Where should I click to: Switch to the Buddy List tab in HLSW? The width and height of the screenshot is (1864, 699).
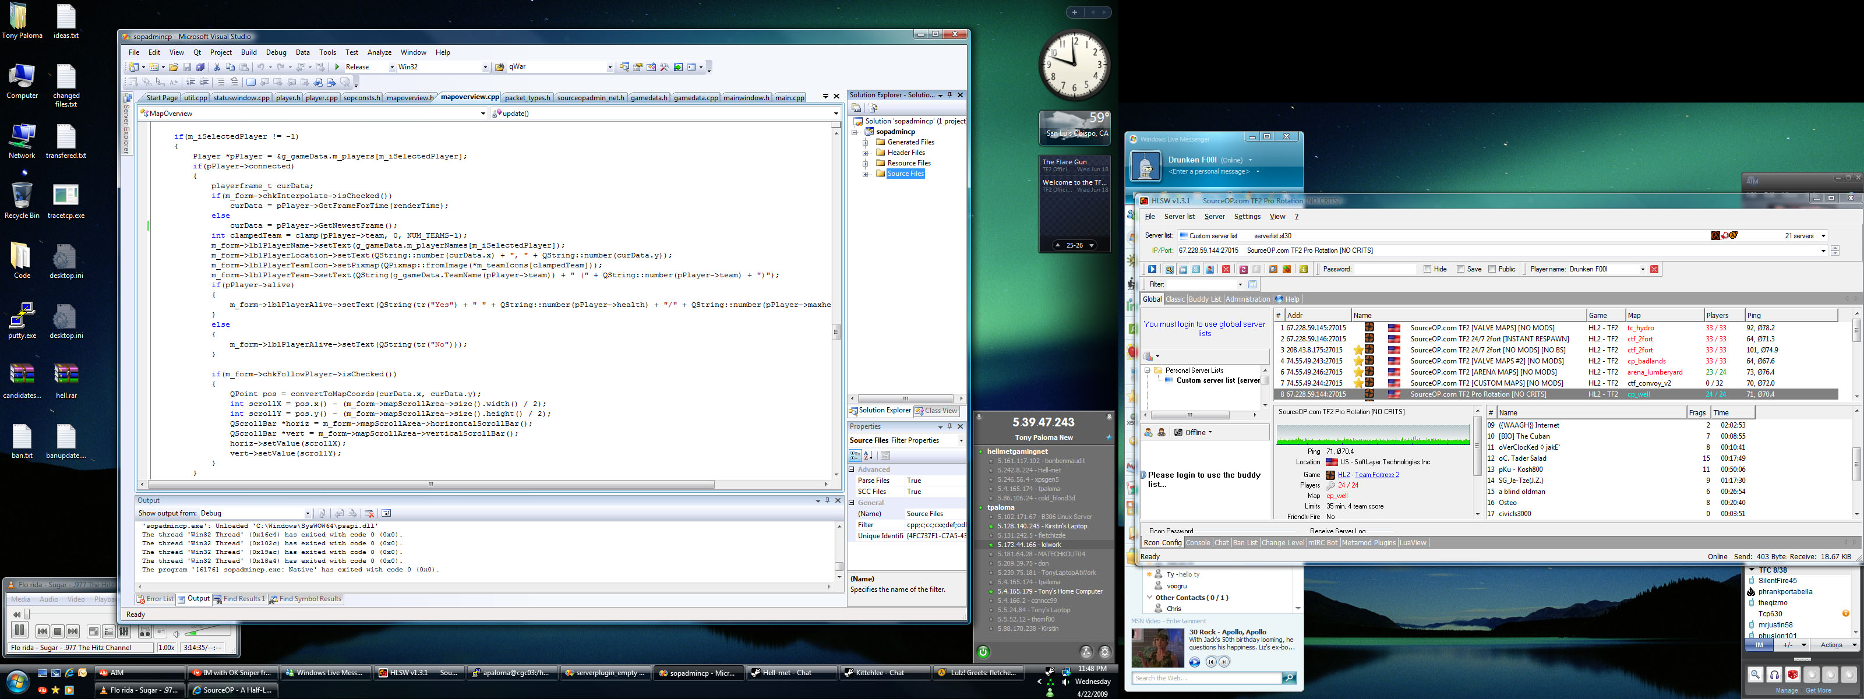coord(1205,299)
